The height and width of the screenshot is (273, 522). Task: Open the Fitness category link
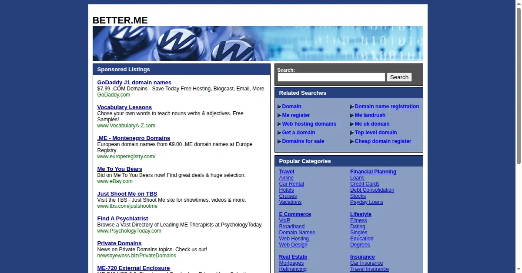point(358,220)
